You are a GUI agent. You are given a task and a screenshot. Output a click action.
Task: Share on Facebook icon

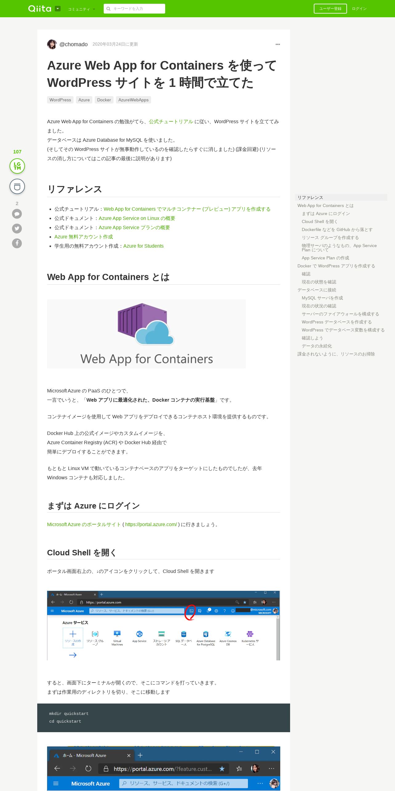click(17, 243)
